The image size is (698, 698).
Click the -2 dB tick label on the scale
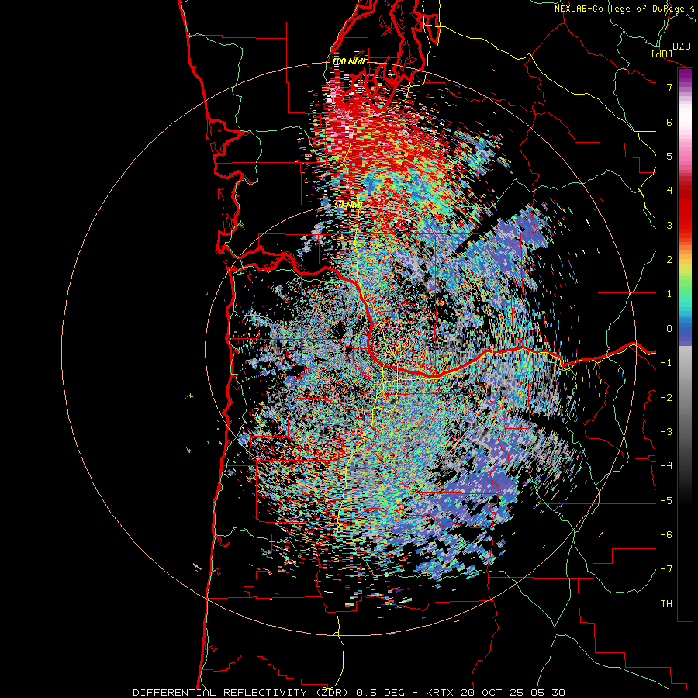click(x=666, y=397)
